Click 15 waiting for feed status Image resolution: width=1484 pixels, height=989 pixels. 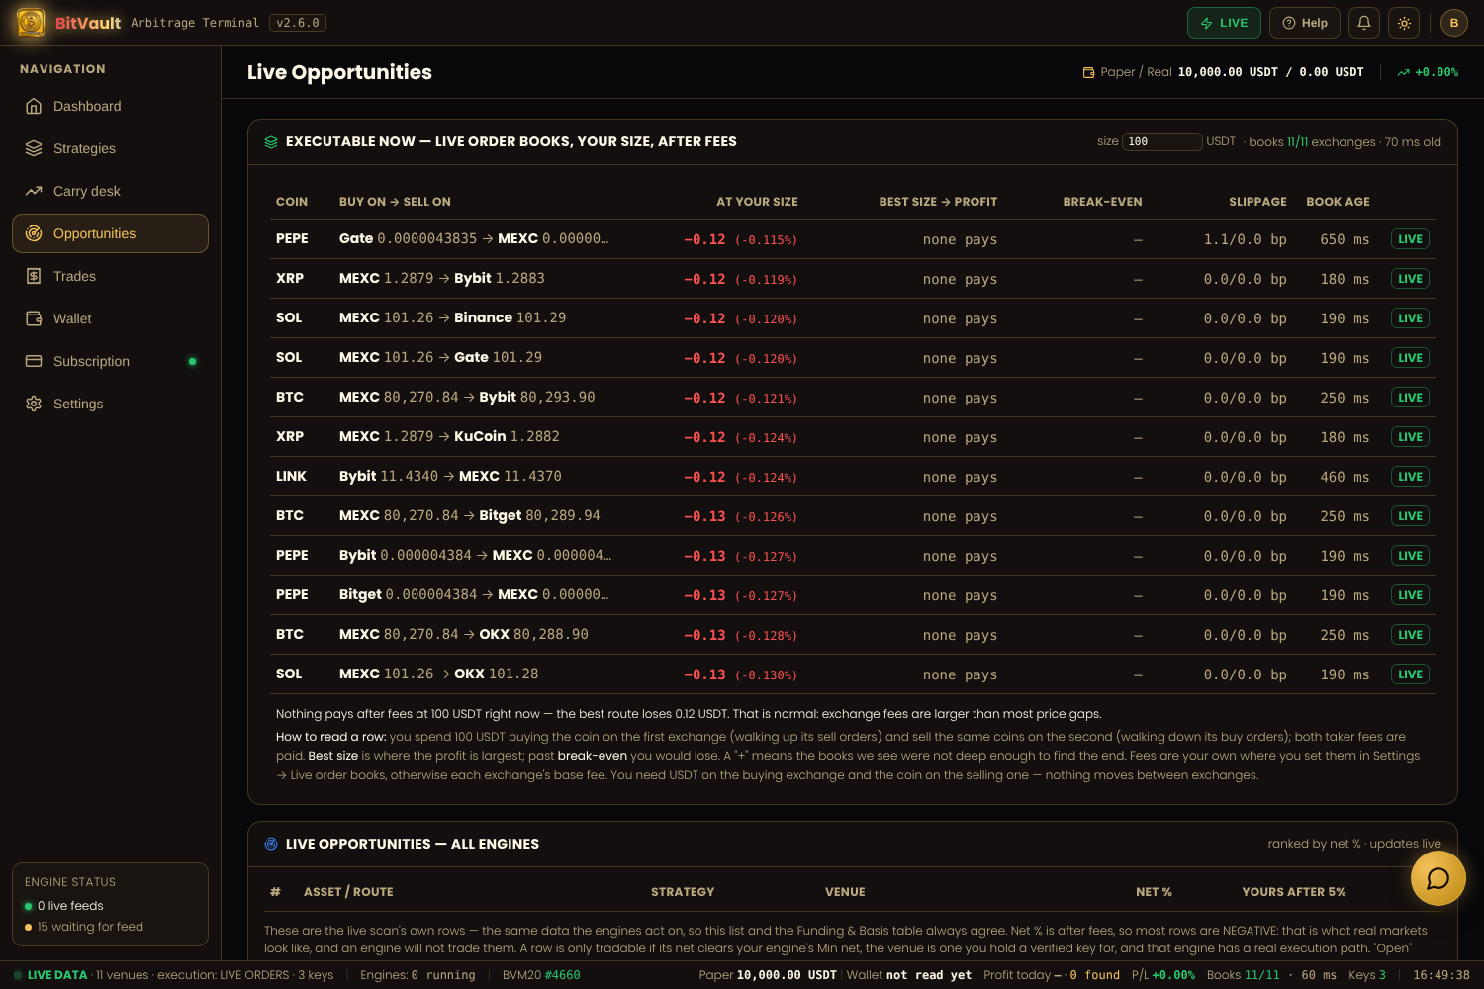(84, 927)
